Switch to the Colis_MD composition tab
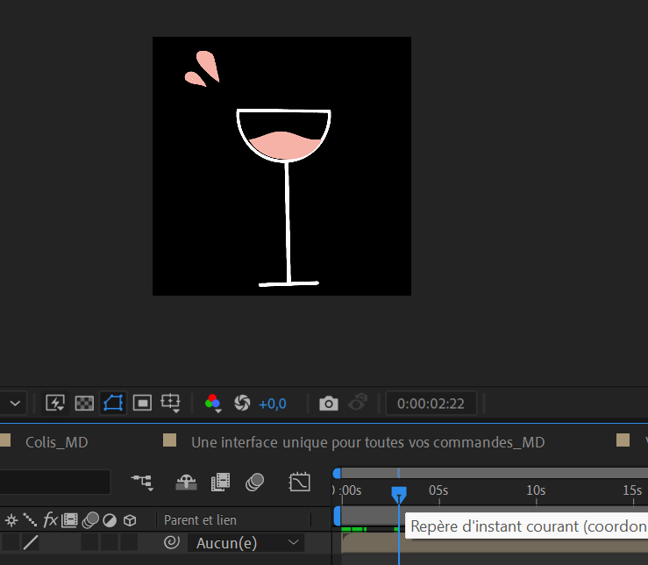The image size is (648, 565). (x=56, y=442)
